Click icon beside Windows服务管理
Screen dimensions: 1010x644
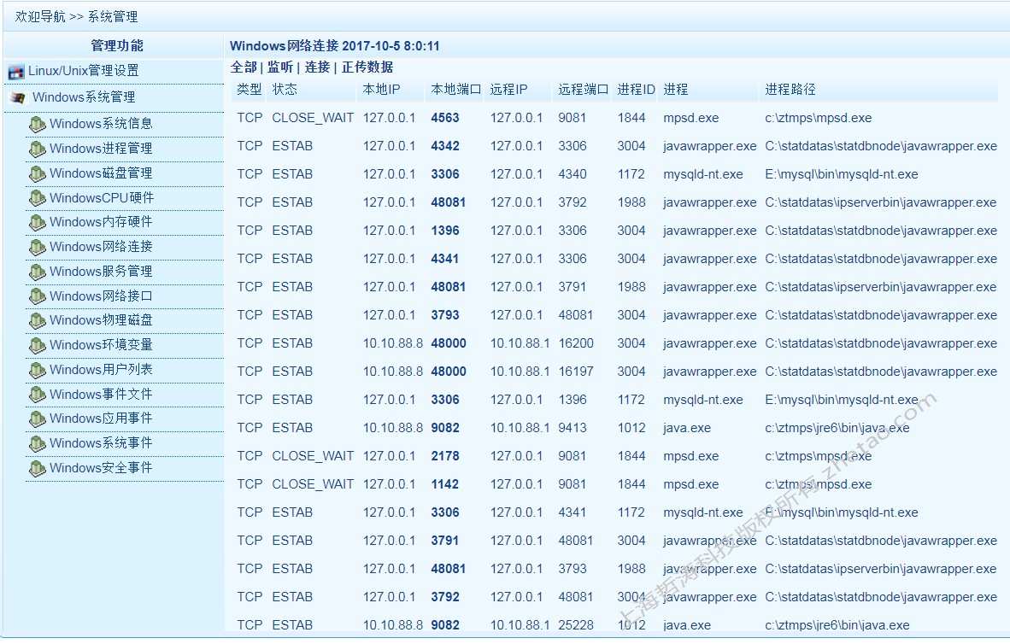(38, 271)
